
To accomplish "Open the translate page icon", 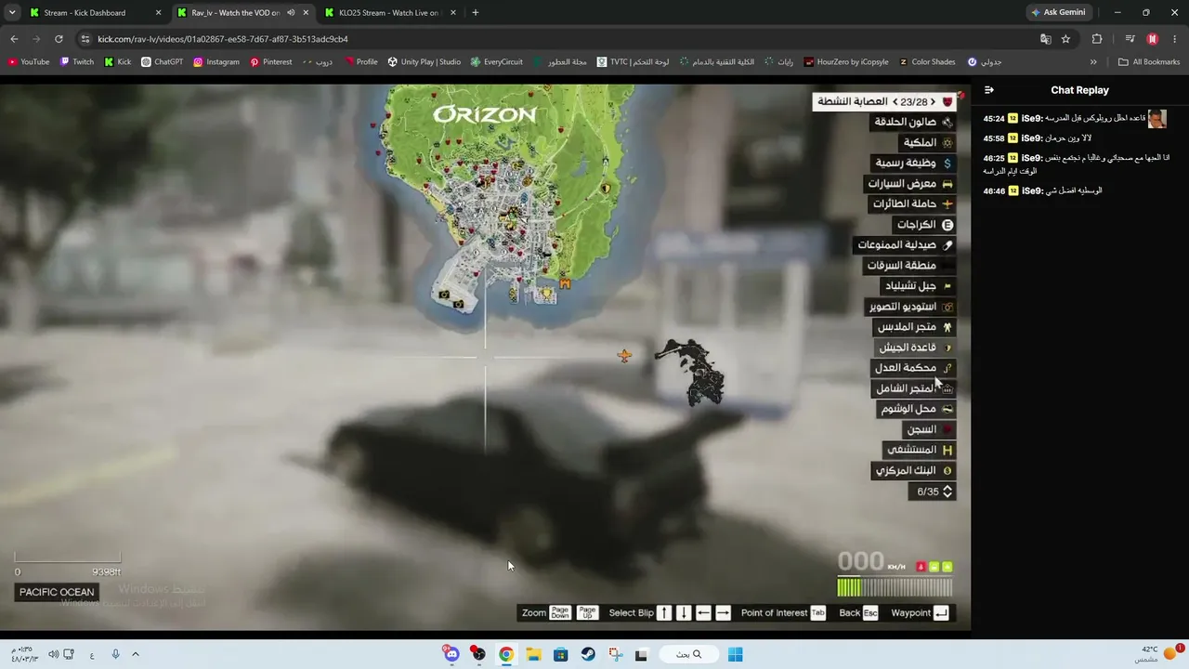I will point(1046,39).
